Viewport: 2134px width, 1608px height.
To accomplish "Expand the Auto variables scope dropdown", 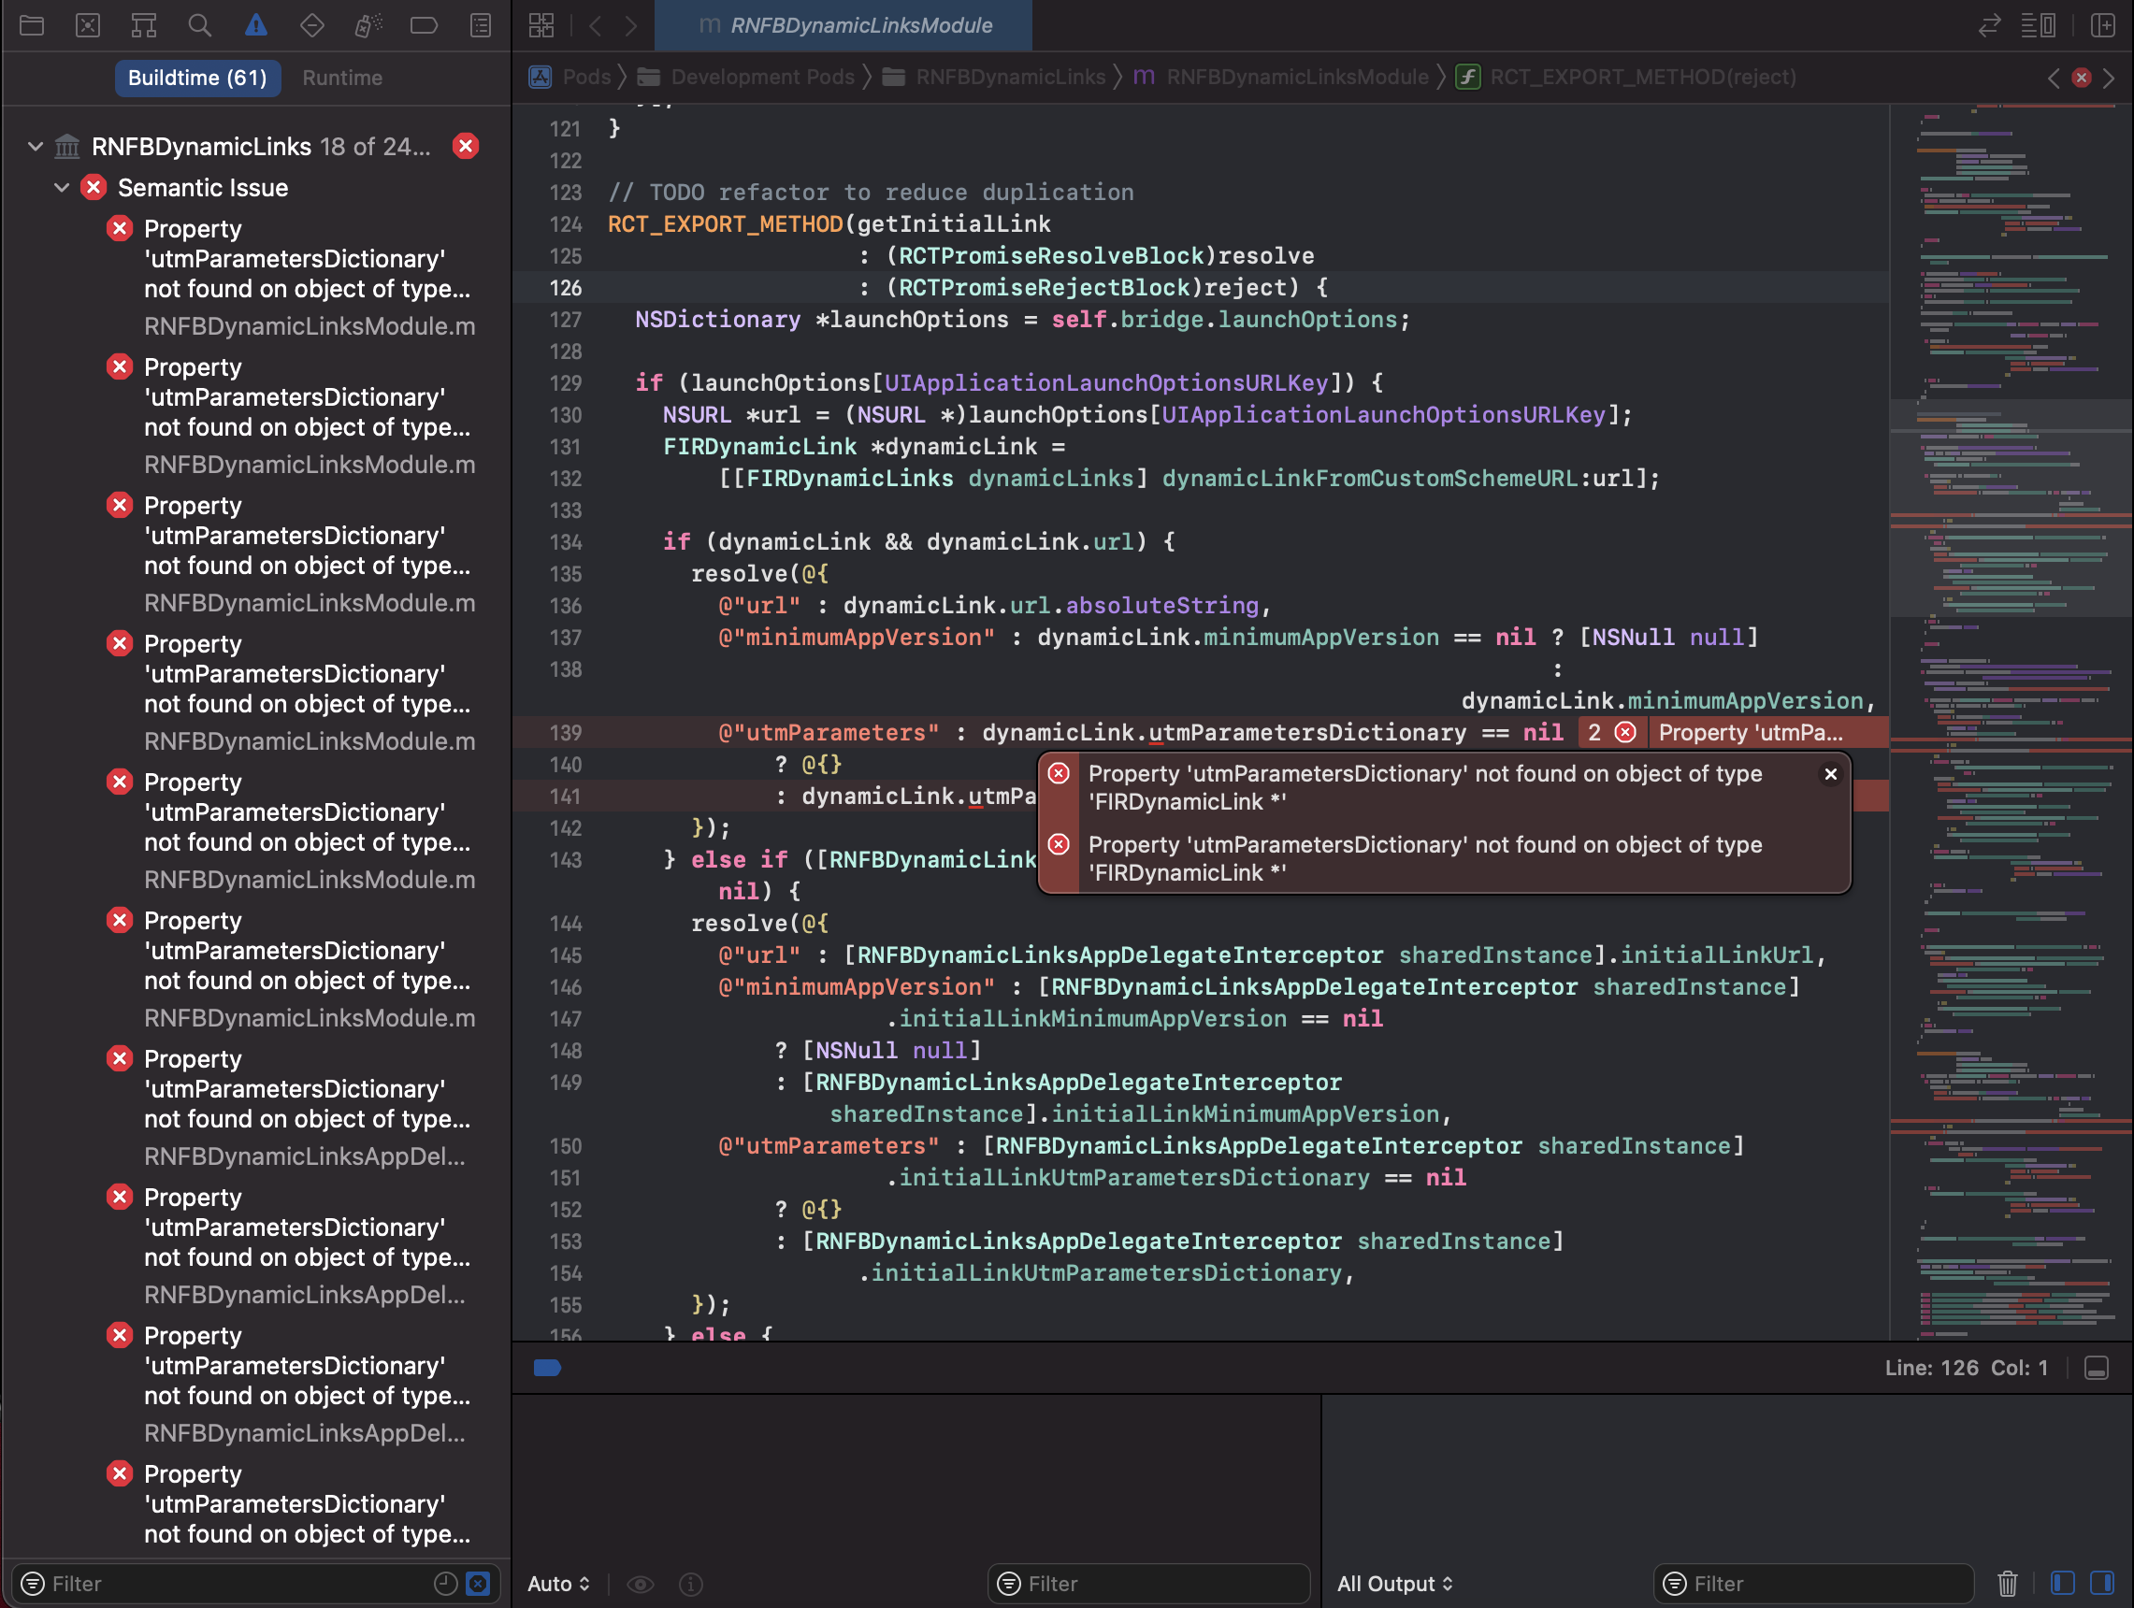I will tap(557, 1583).
